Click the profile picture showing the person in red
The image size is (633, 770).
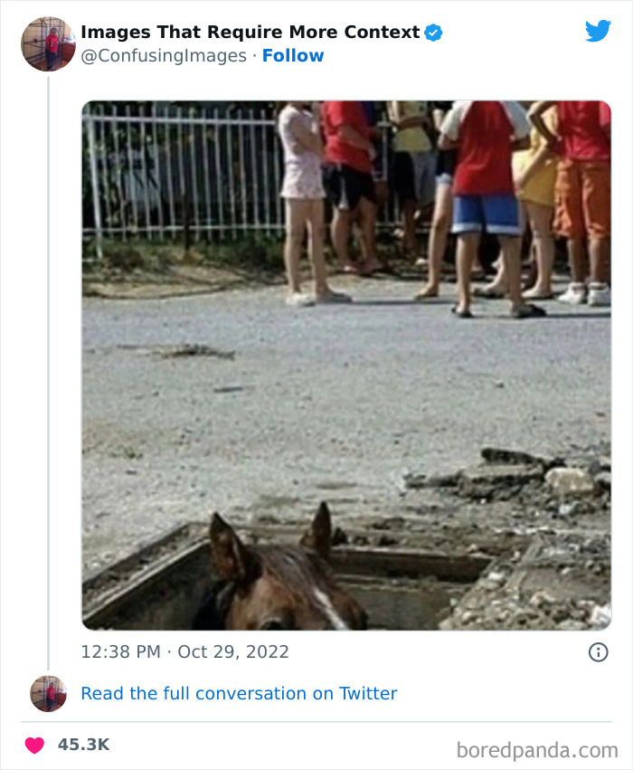tap(48, 43)
